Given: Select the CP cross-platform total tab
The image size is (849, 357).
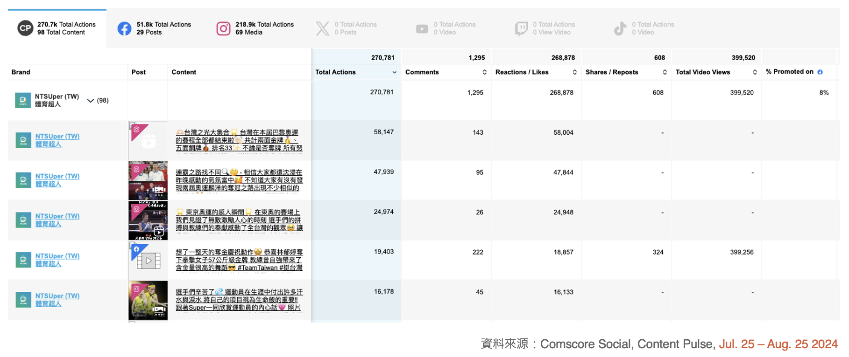Looking at the screenshot, I should pos(57,28).
